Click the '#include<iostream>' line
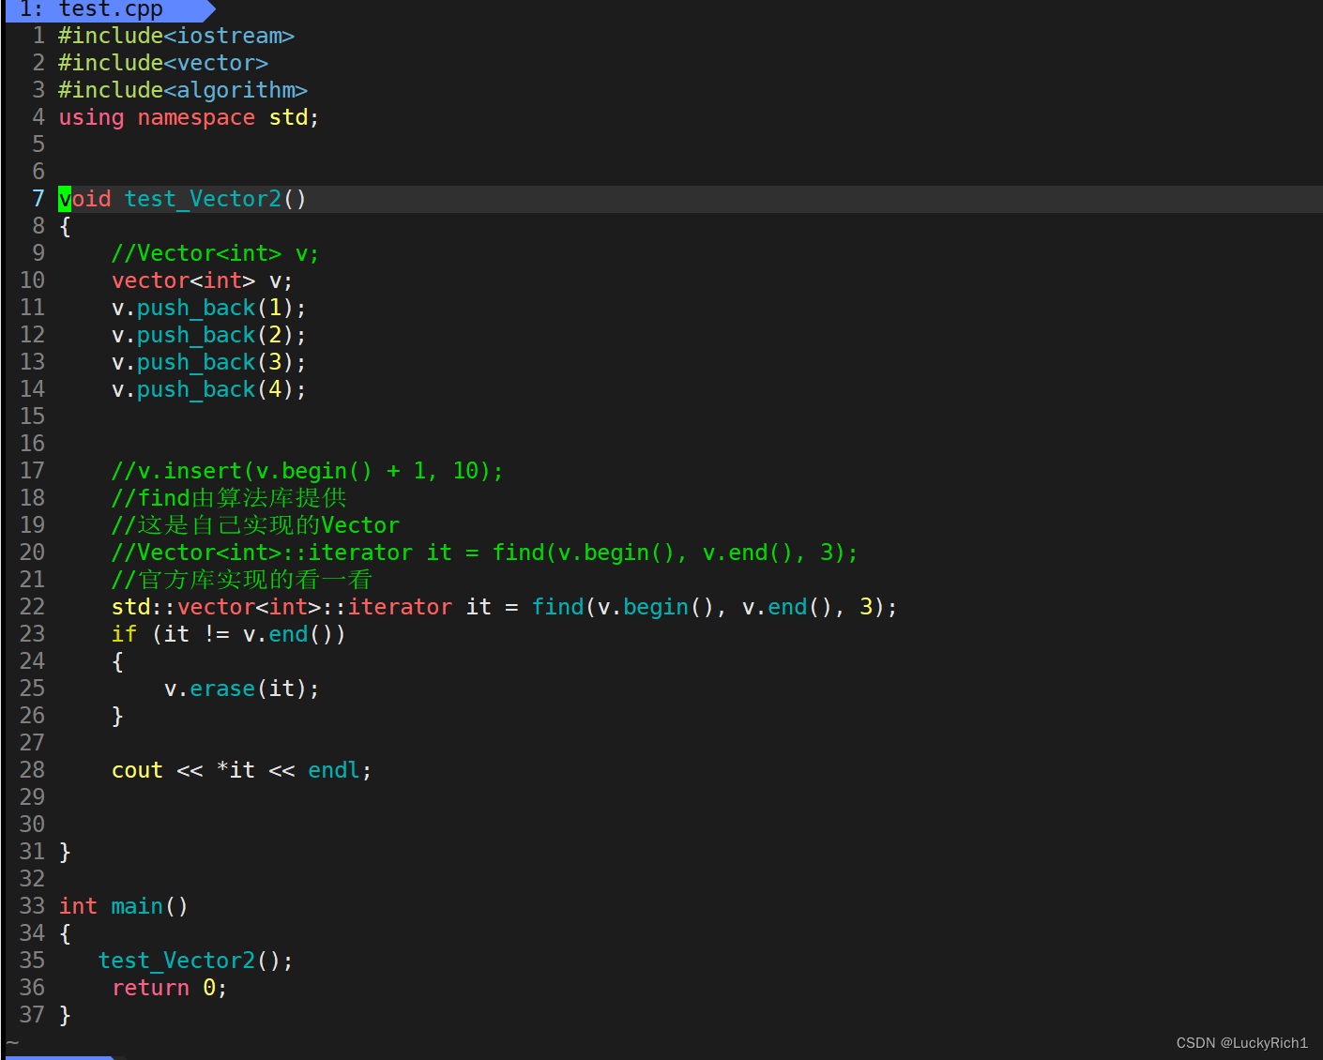The image size is (1323, 1060). [x=176, y=36]
